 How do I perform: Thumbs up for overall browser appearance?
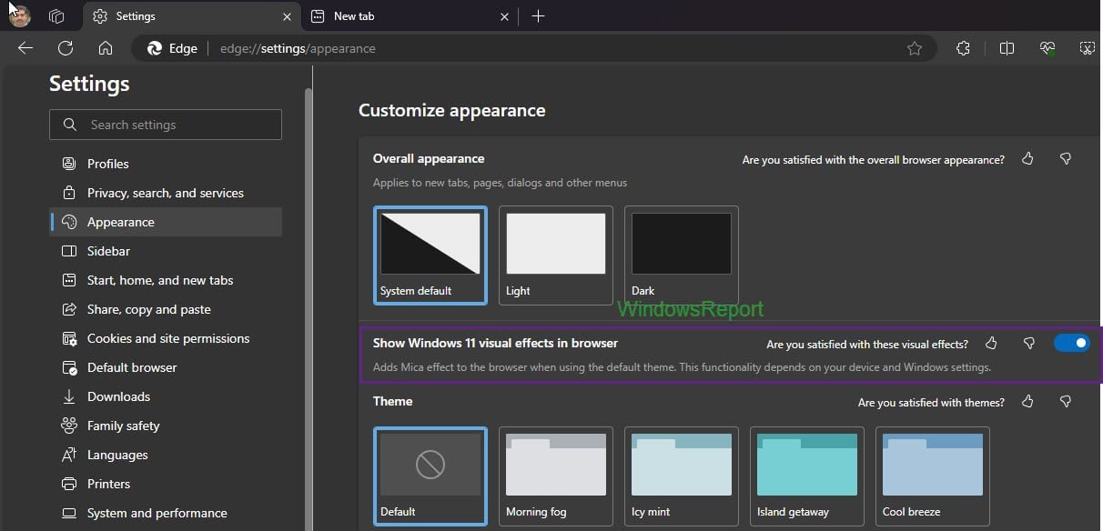click(x=1027, y=159)
